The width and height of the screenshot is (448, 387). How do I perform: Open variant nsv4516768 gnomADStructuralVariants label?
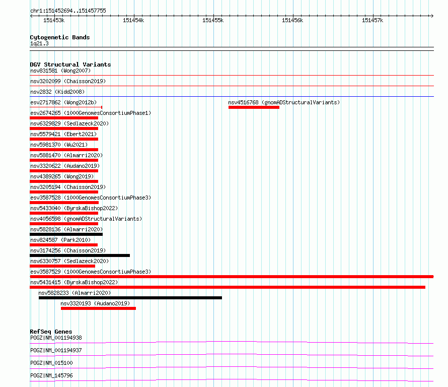(284, 102)
